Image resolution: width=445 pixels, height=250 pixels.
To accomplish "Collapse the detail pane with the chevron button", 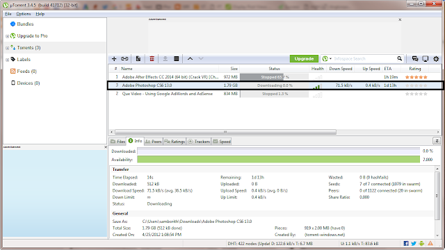I will pyautogui.click(x=437, y=141).
